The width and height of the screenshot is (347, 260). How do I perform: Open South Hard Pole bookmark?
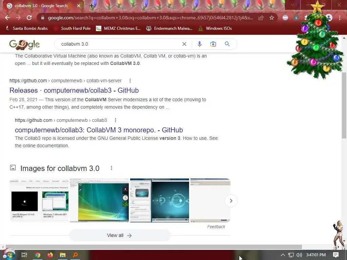click(72, 28)
